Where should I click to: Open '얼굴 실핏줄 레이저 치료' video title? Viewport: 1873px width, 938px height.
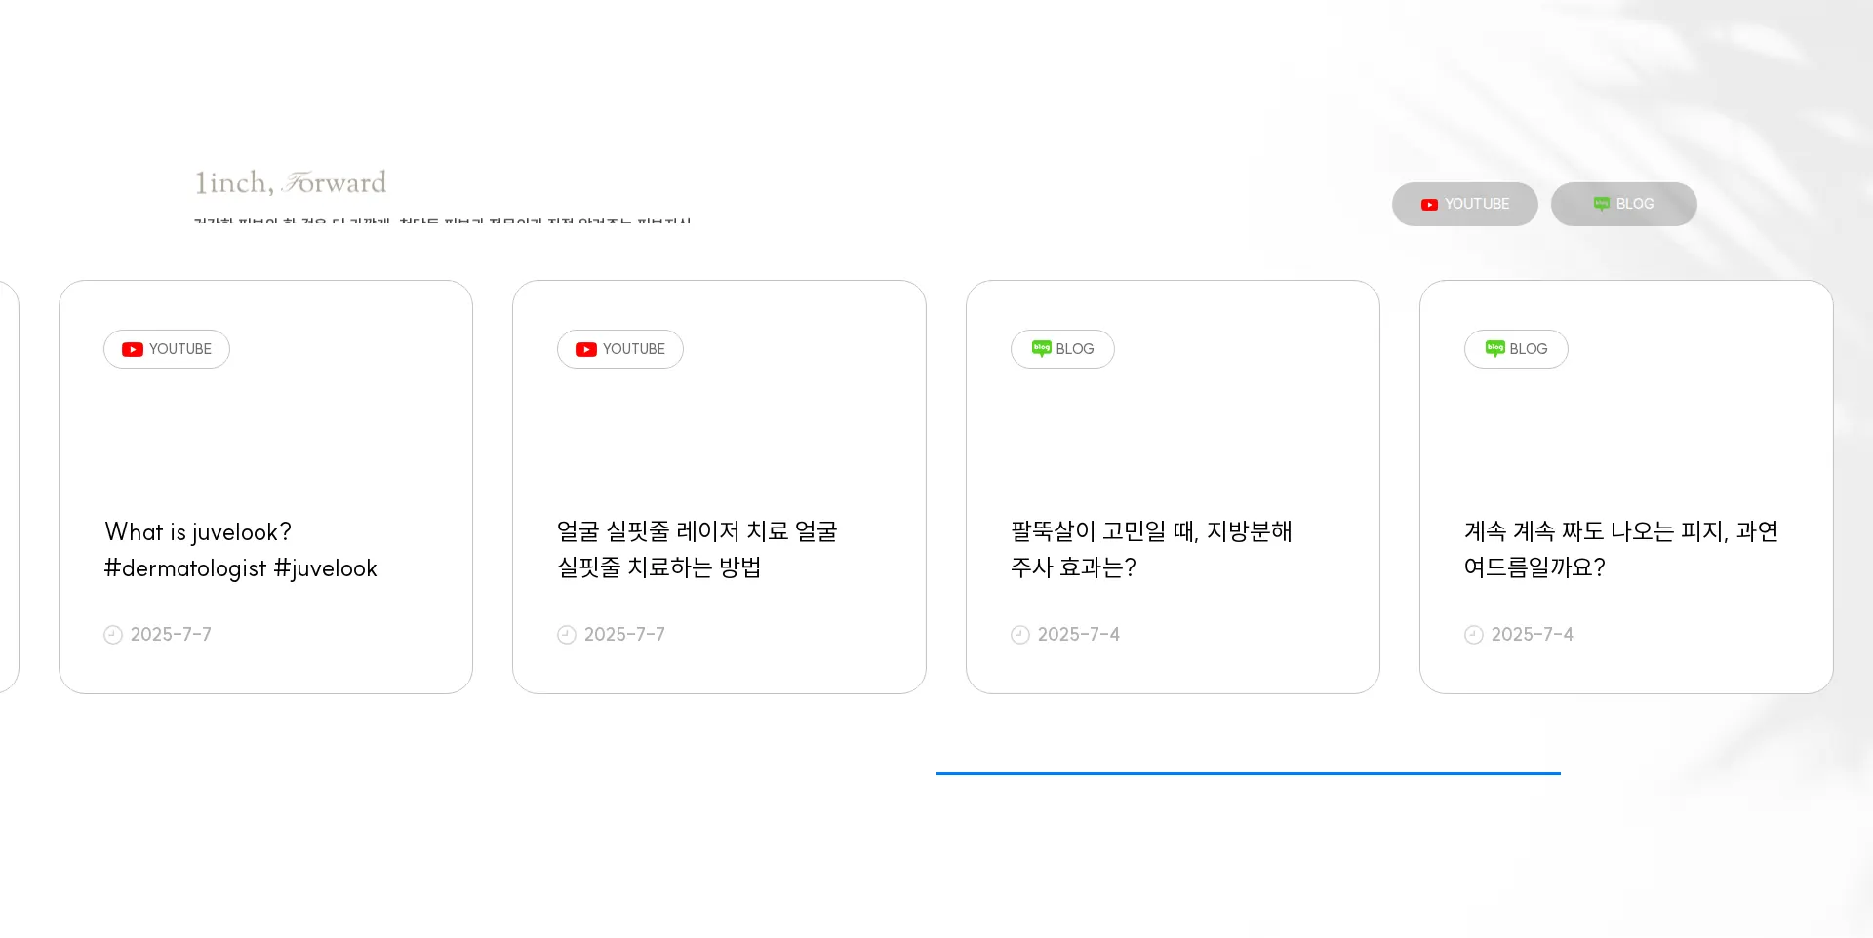[697, 550]
